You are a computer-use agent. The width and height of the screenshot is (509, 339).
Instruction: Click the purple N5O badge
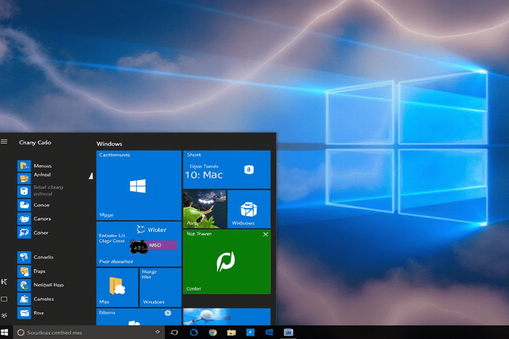162,245
